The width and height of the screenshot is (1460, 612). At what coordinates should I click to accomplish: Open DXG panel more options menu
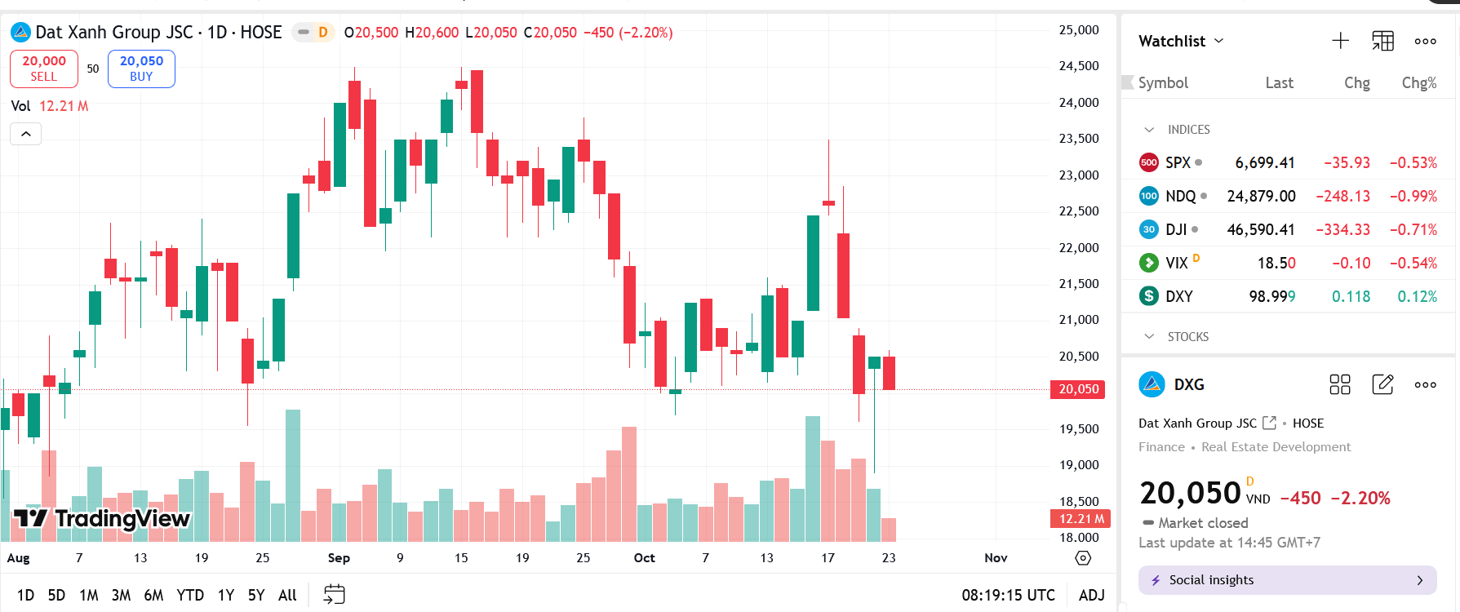pyautogui.click(x=1425, y=384)
